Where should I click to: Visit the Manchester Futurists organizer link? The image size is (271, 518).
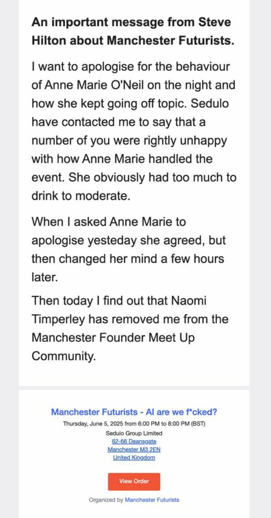tap(152, 500)
